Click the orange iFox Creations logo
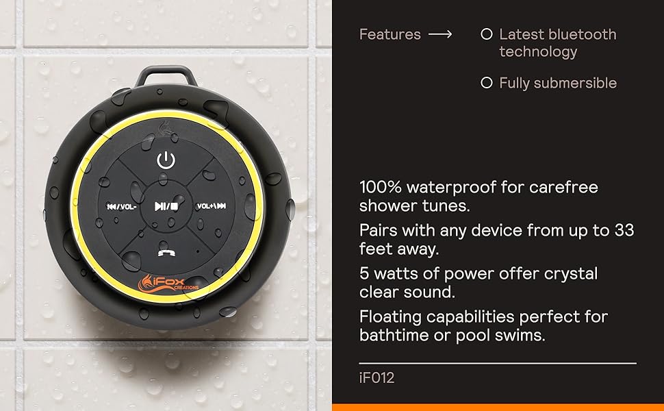The width and height of the screenshot is (664, 411). (x=168, y=283)
